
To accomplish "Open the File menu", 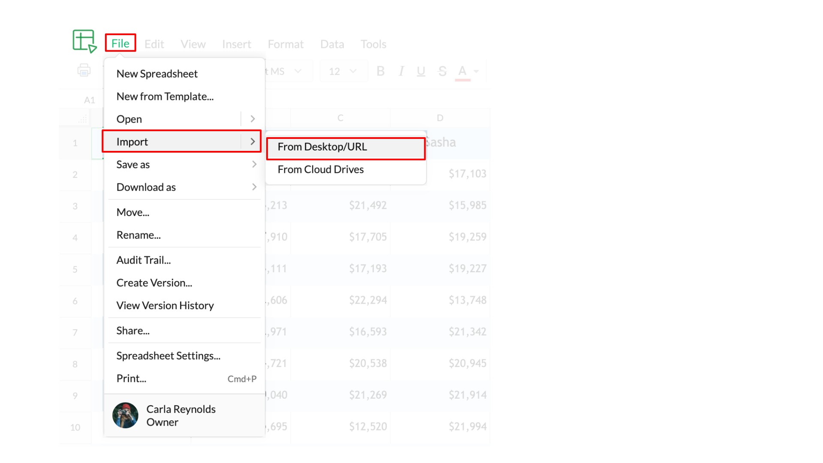I will pyautogui.click(x=120, y=43).
